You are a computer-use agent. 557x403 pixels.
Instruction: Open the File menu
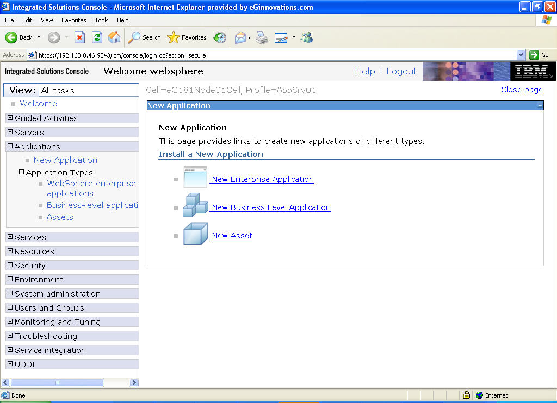9,20
